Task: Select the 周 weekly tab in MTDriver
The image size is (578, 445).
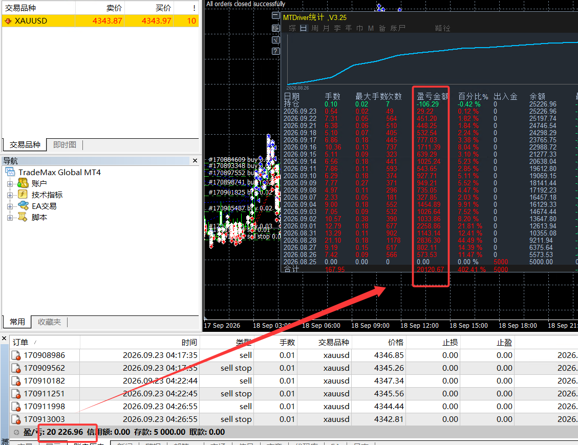Action: (x=315, y=28)
